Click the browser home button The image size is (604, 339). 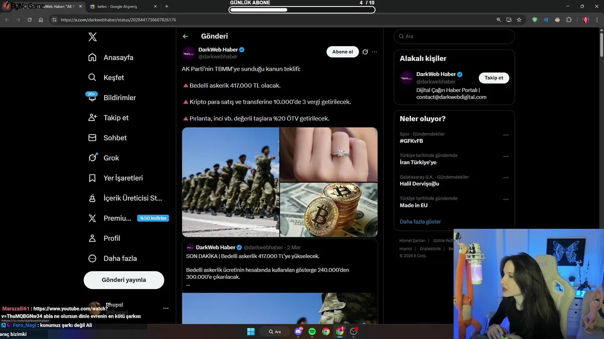point(41,20)
